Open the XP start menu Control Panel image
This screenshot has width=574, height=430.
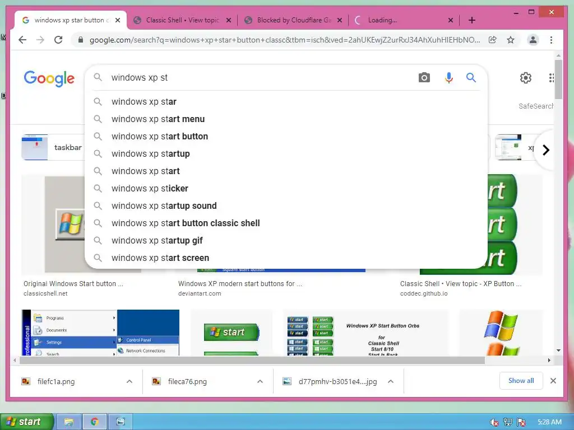[x=100, y=333]
